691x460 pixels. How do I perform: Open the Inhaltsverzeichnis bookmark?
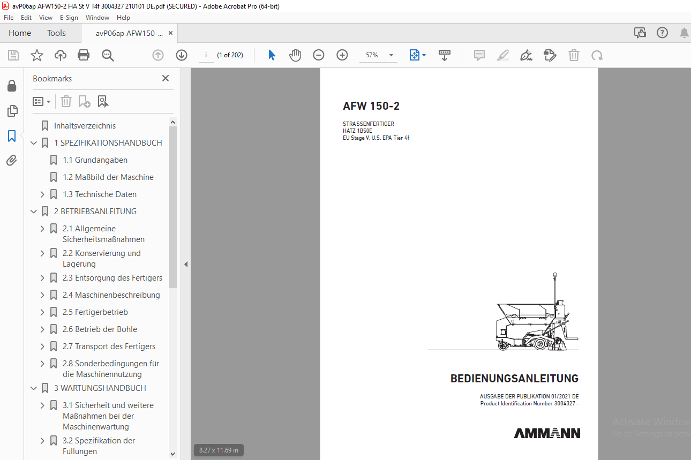(85, 126)
